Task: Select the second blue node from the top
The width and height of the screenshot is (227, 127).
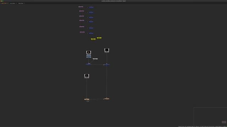Action: (x=91, y=12)
